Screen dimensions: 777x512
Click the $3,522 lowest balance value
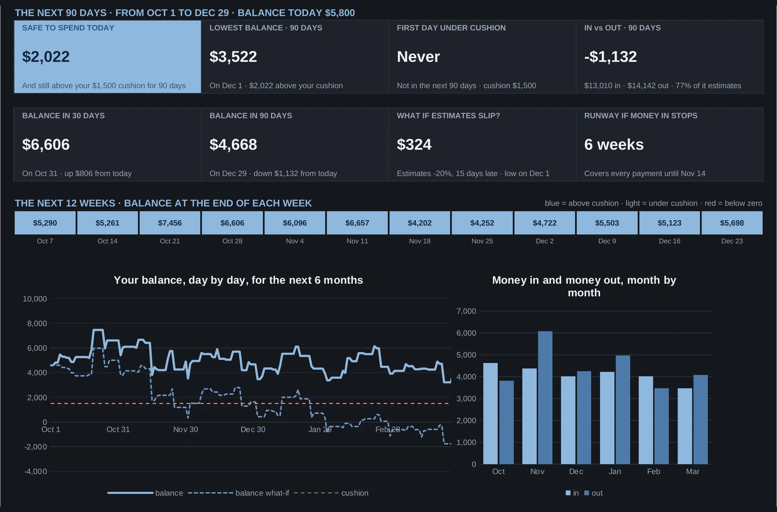pos(233,57)
